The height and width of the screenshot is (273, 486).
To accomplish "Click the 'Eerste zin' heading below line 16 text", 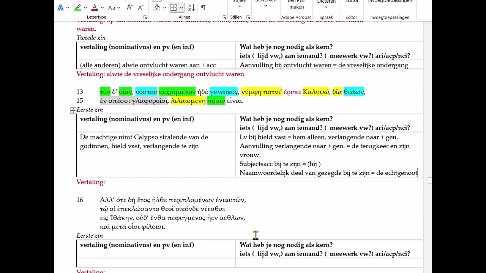I will [90, 236].
